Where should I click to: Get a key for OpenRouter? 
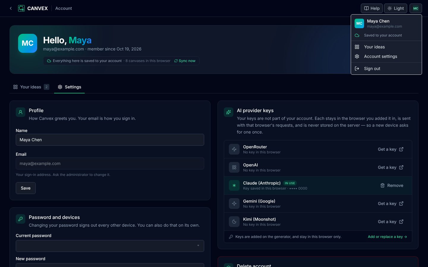pos(391,149)
